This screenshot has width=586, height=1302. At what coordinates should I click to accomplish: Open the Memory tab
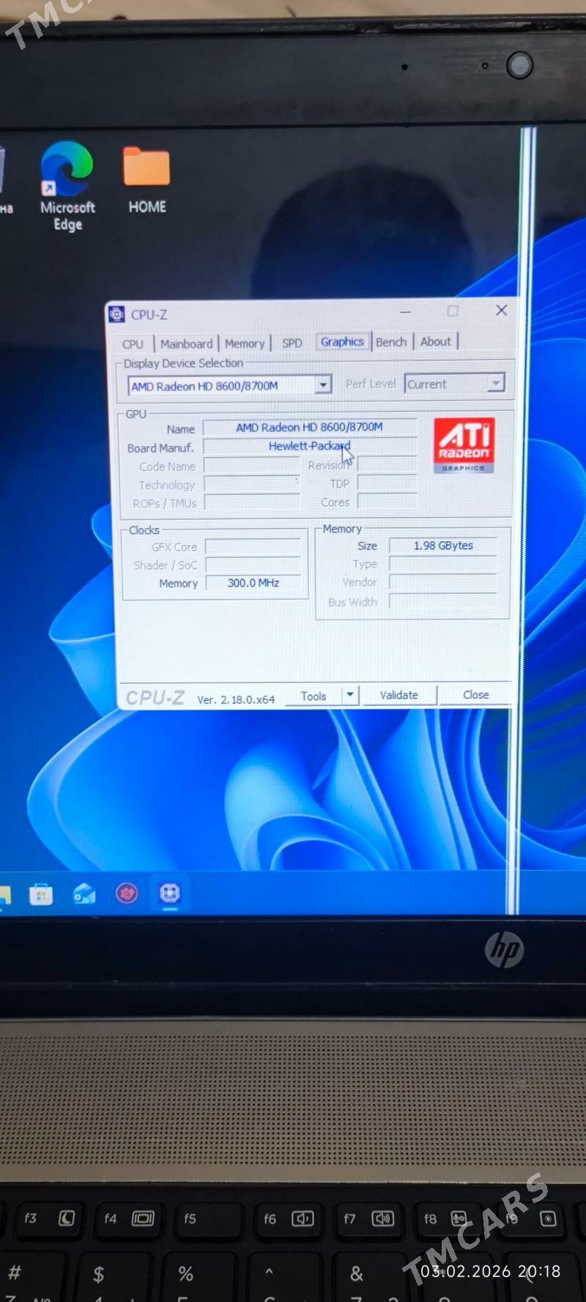244,343
